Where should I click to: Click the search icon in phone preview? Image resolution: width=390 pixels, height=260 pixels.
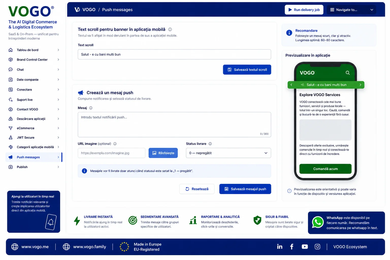[x=348, y=73]
